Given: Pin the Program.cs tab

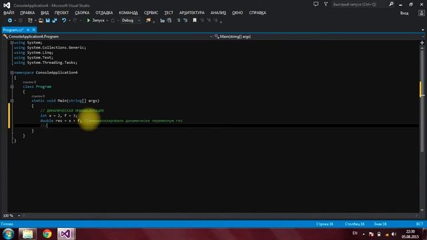Looking at the screenshot, I should click(x=28, y=29).
